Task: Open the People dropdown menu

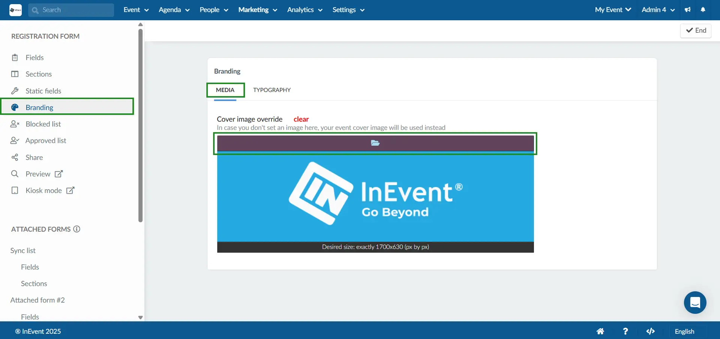Action: click(214, 10)
